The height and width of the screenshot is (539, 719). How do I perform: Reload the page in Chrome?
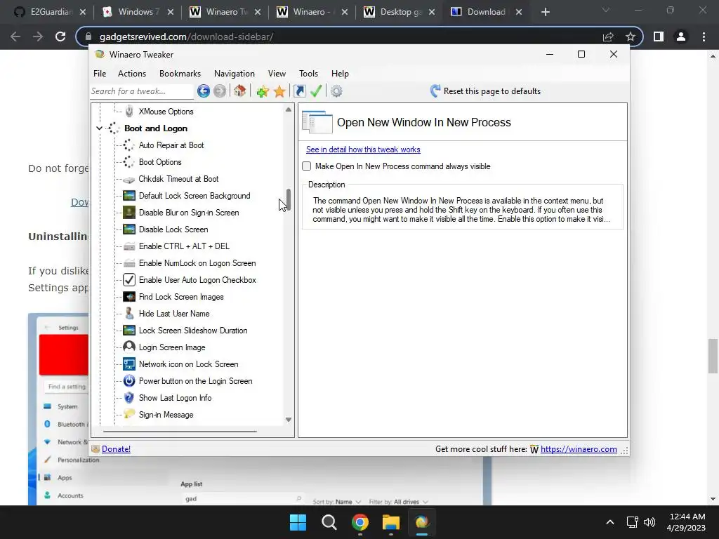60,36
